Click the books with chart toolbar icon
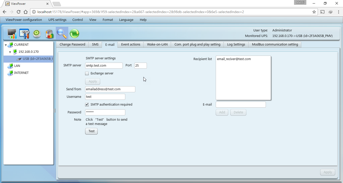The image size is (343, 183). pos(49,34)
